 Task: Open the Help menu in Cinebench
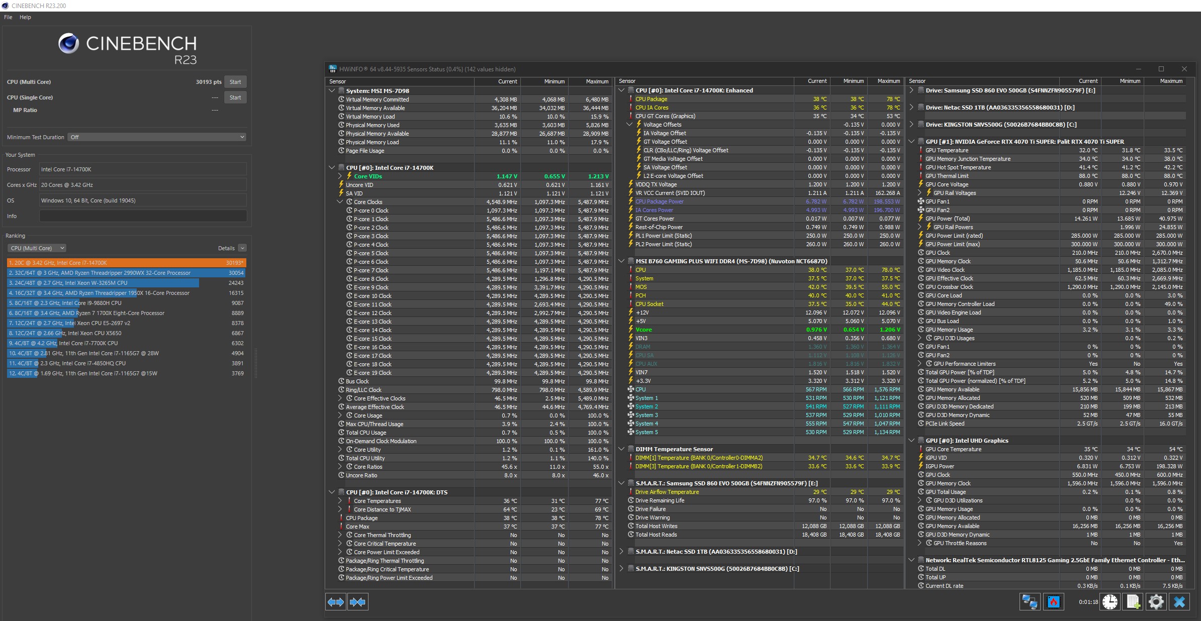pyautogui.click(x=25, y=17)
